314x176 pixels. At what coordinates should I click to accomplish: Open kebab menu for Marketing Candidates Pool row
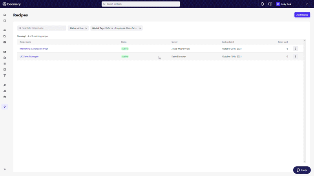(296, 48)
